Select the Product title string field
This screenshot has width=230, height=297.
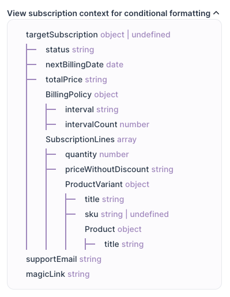click(x=124, y=244)
